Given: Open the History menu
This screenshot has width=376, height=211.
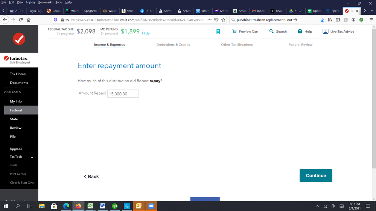Looking at the screenshot, I should click(31, 2).
